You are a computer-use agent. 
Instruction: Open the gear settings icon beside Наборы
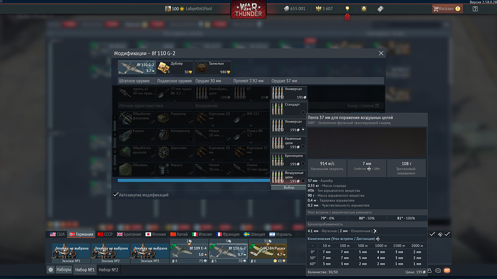(51, 270)
